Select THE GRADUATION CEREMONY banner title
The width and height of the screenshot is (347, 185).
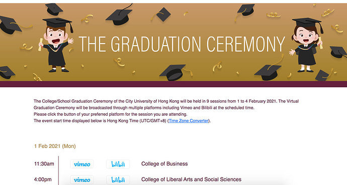pyautogui.click(x=182, y=44)
